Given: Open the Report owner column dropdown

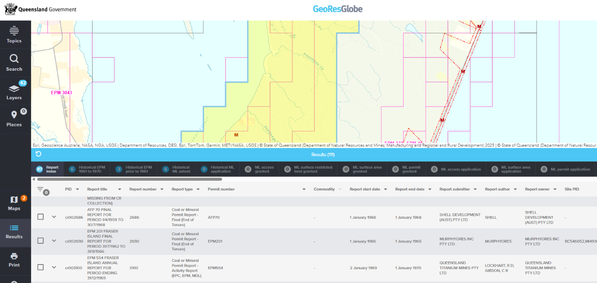Looking at the screenshot, I should 555,189.
